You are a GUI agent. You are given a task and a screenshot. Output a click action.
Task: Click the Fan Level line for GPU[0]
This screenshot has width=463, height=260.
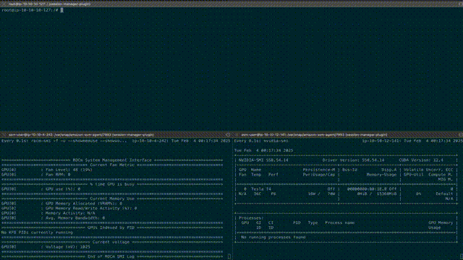click(47, 170)
